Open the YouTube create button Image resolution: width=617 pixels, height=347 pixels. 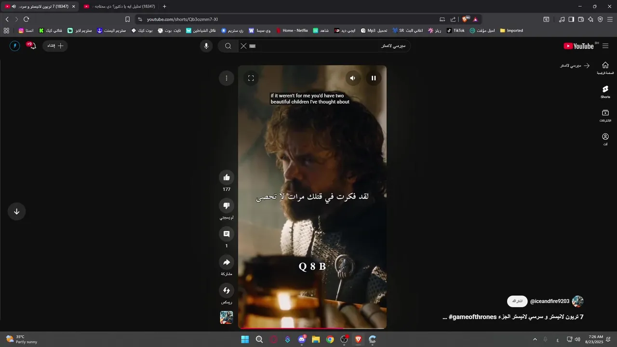(55, 46)
